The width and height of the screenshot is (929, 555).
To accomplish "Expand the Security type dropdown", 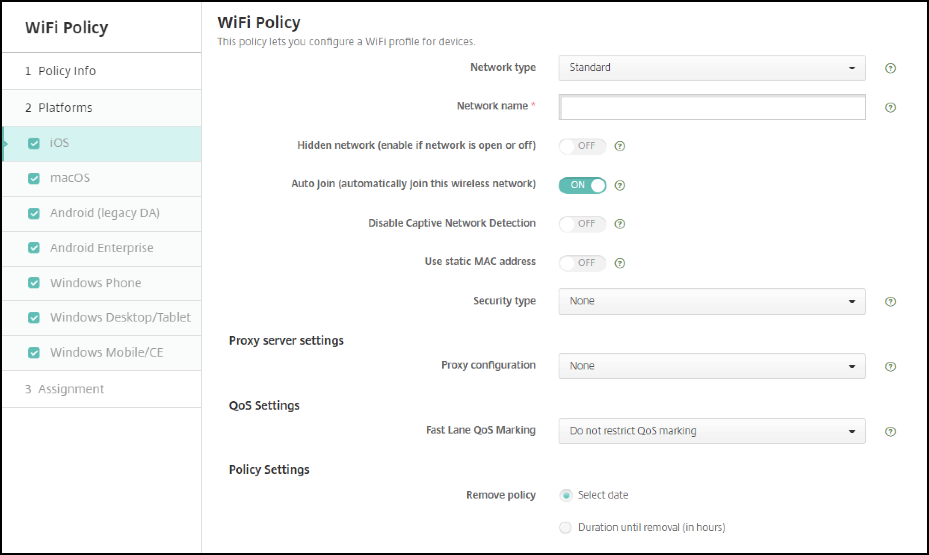I will click(x=711, y=301).
